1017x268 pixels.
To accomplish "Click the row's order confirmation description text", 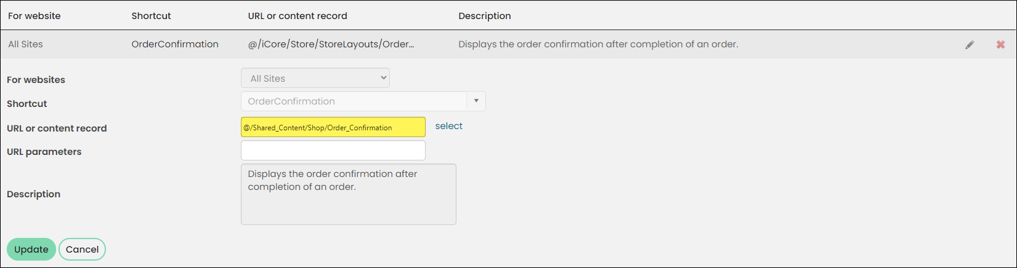I will click(x=598, y=44).
